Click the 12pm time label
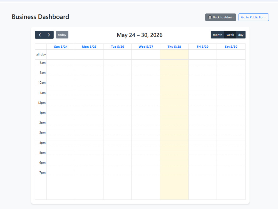This screenshot has width=278, height=209. pyautogui.click(x=42, y=103)
